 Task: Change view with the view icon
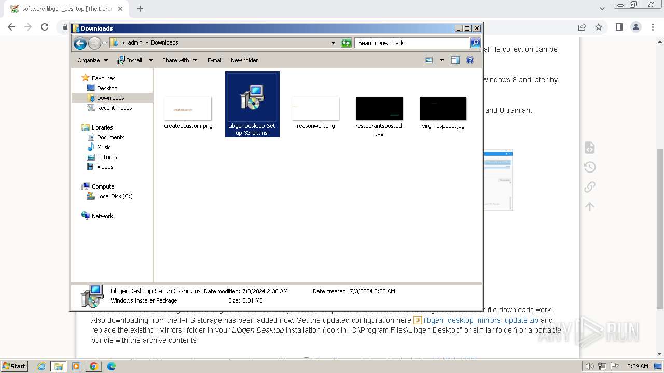tap(429, 60)
